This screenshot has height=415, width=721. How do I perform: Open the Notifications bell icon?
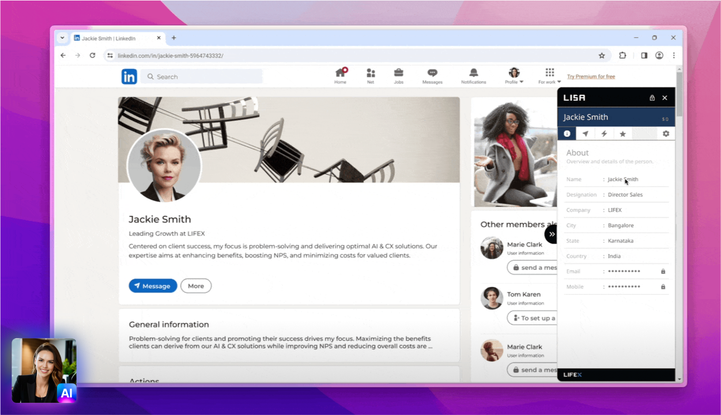coord(474,73)
